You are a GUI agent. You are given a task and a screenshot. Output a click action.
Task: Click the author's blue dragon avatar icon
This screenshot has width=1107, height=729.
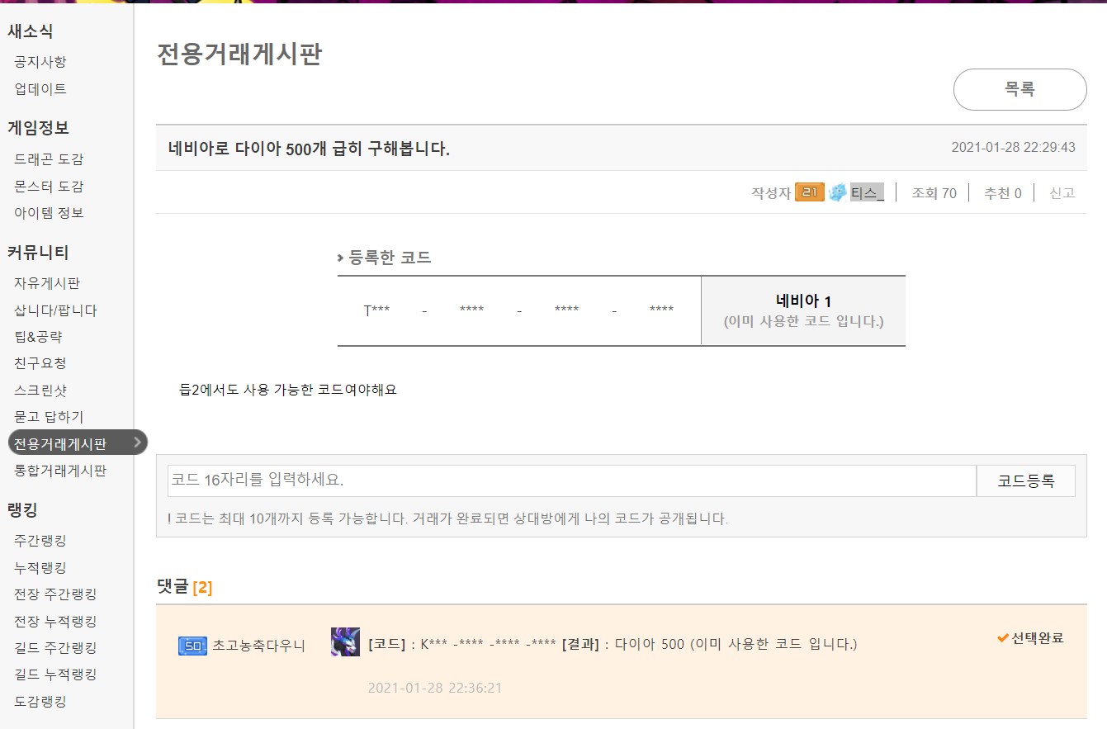click(837, 193)
